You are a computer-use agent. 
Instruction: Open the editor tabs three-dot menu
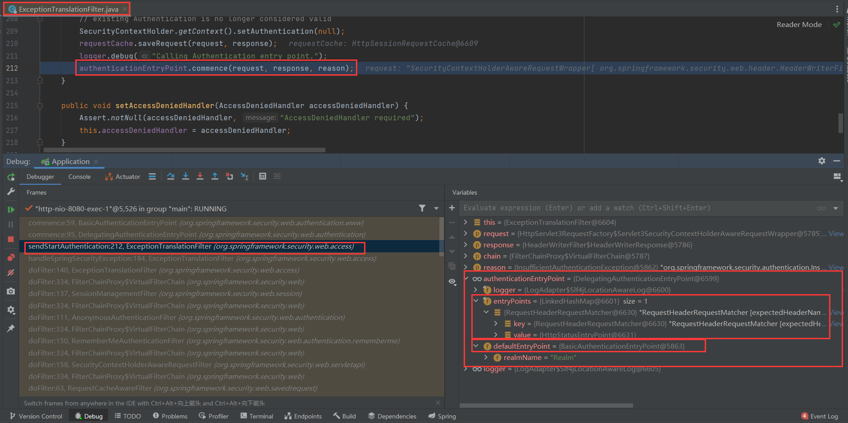pyautogui.click(x=837, y=9)
